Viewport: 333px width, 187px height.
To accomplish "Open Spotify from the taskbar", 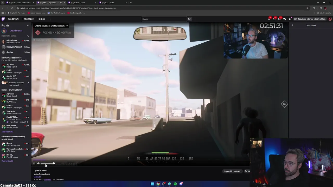I will [x=175, y=184].
